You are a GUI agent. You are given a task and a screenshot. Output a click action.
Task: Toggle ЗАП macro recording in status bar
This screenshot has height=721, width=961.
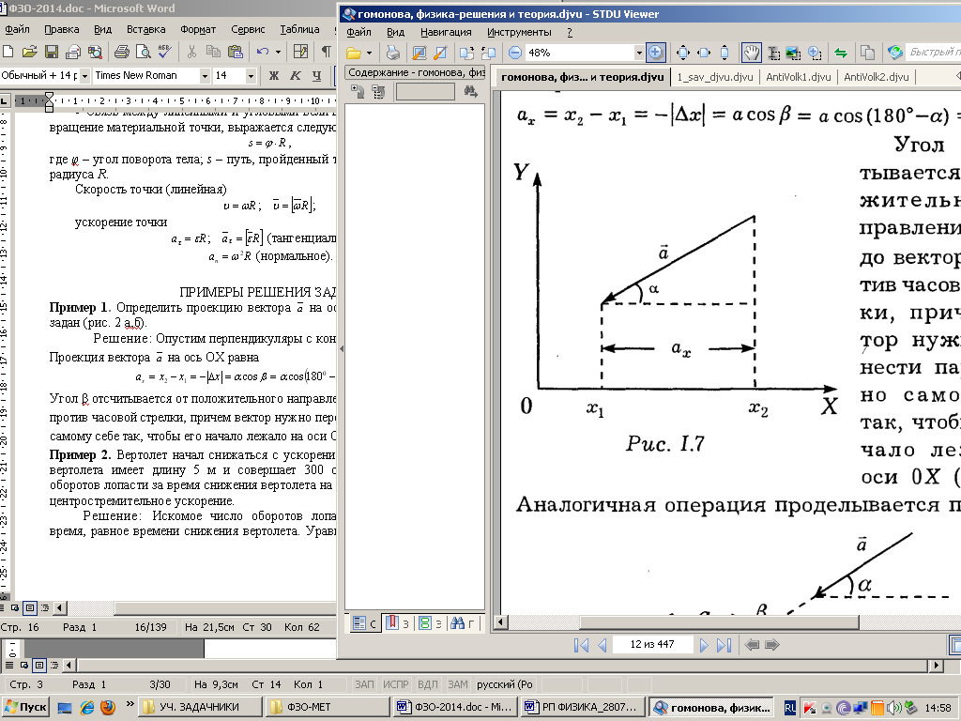click(364, 684)
